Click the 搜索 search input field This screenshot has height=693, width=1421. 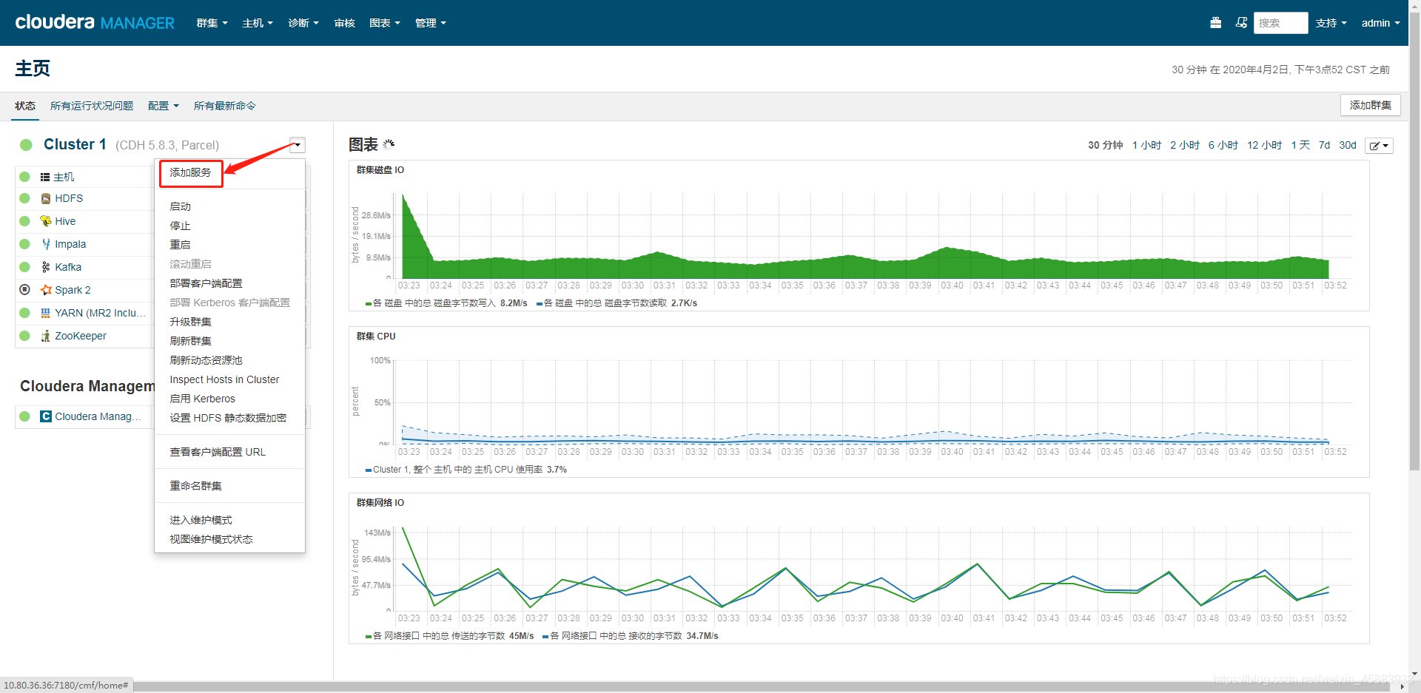click(x=1280, y=23)
